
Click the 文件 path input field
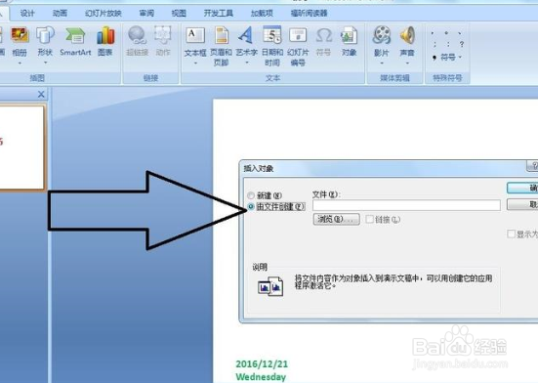coord(406,205)
